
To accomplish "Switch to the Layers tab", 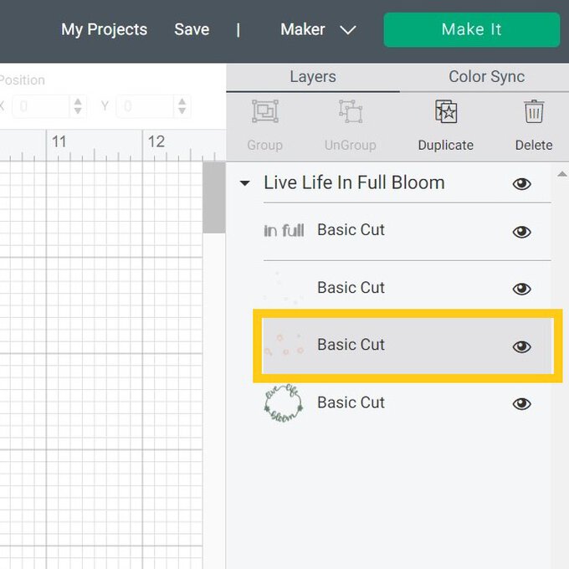I will click(x=312, y=77).
